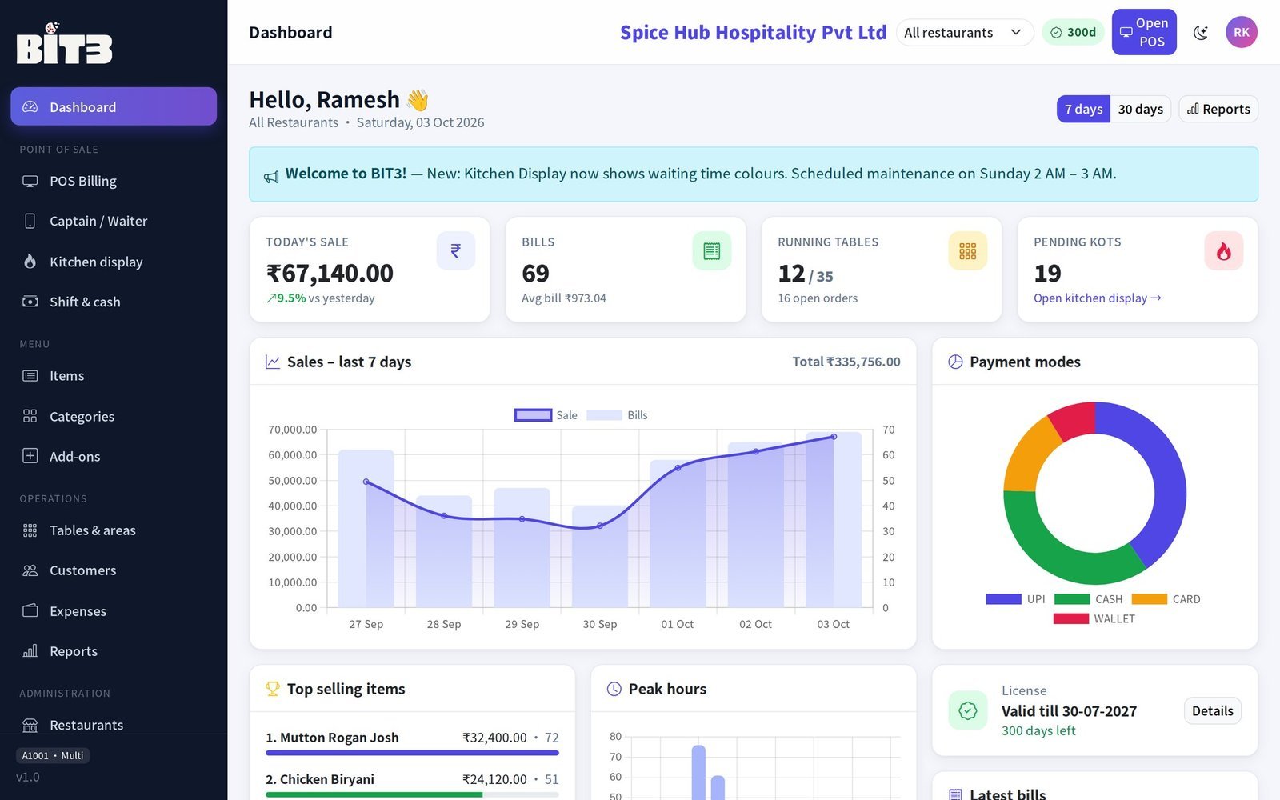Click the Sales chart line icon
Screen dimensions: 1280x800
273,362
